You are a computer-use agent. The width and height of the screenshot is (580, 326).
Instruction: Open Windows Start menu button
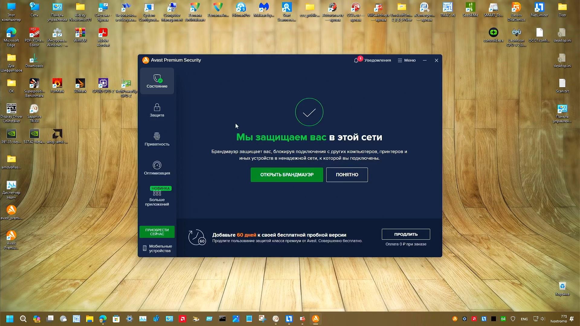coord(10,319)
